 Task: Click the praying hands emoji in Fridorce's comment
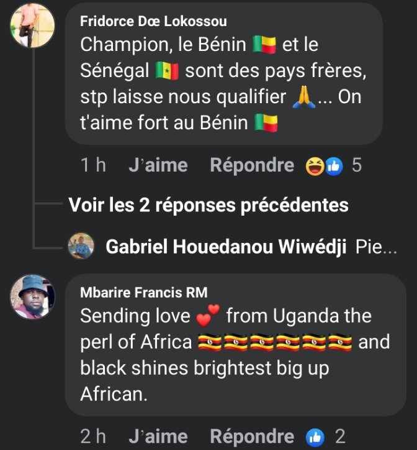[x=304, y=98]
